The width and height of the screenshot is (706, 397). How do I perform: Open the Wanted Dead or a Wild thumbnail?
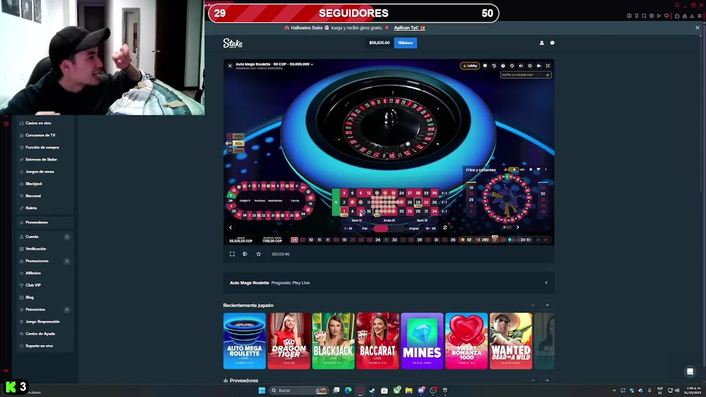(511, 341)
